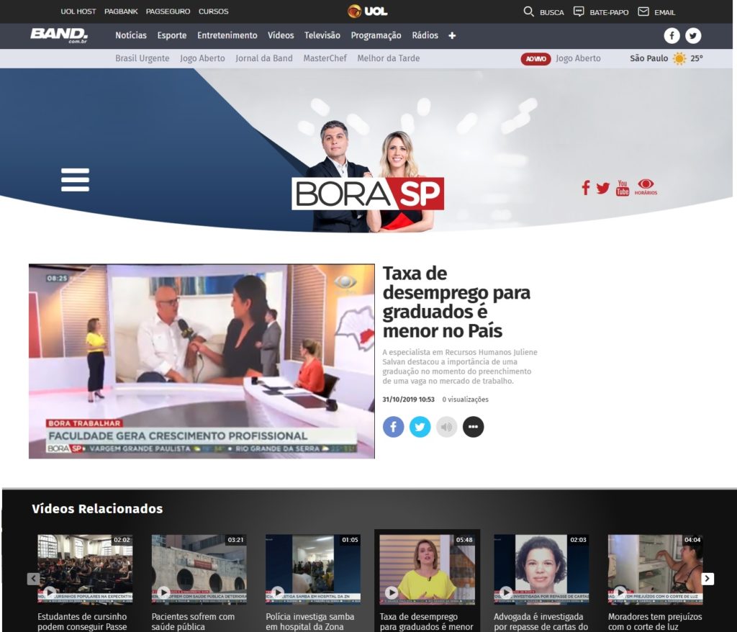Viewport: 737px width, 632px height.
Task: Open the Televisão menu
Action: (x=322, y=35)
